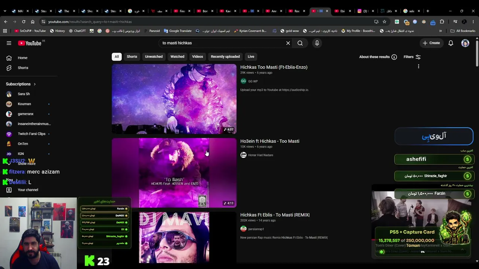Open the OnTen subscription channel
Viewport: 479px width, 269px height.
(x=29, y=144)
